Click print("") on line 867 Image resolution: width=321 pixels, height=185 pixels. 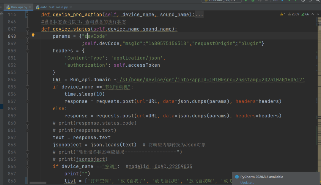click(77, 174)
